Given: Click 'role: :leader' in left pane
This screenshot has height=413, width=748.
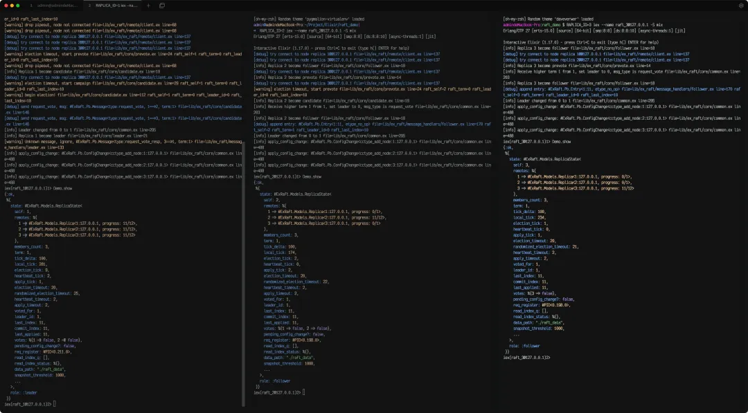Looking at the screenshot, I should pyautogui.click(x=24, y=392).
